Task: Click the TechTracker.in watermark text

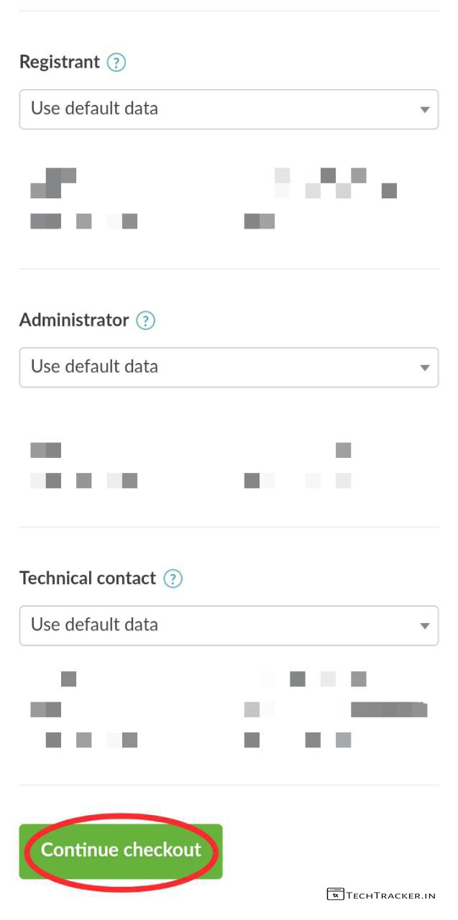Action: tap(391, 895)
